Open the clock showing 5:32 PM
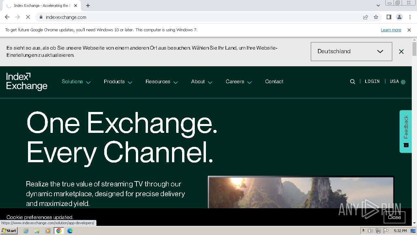 (400, 231)
